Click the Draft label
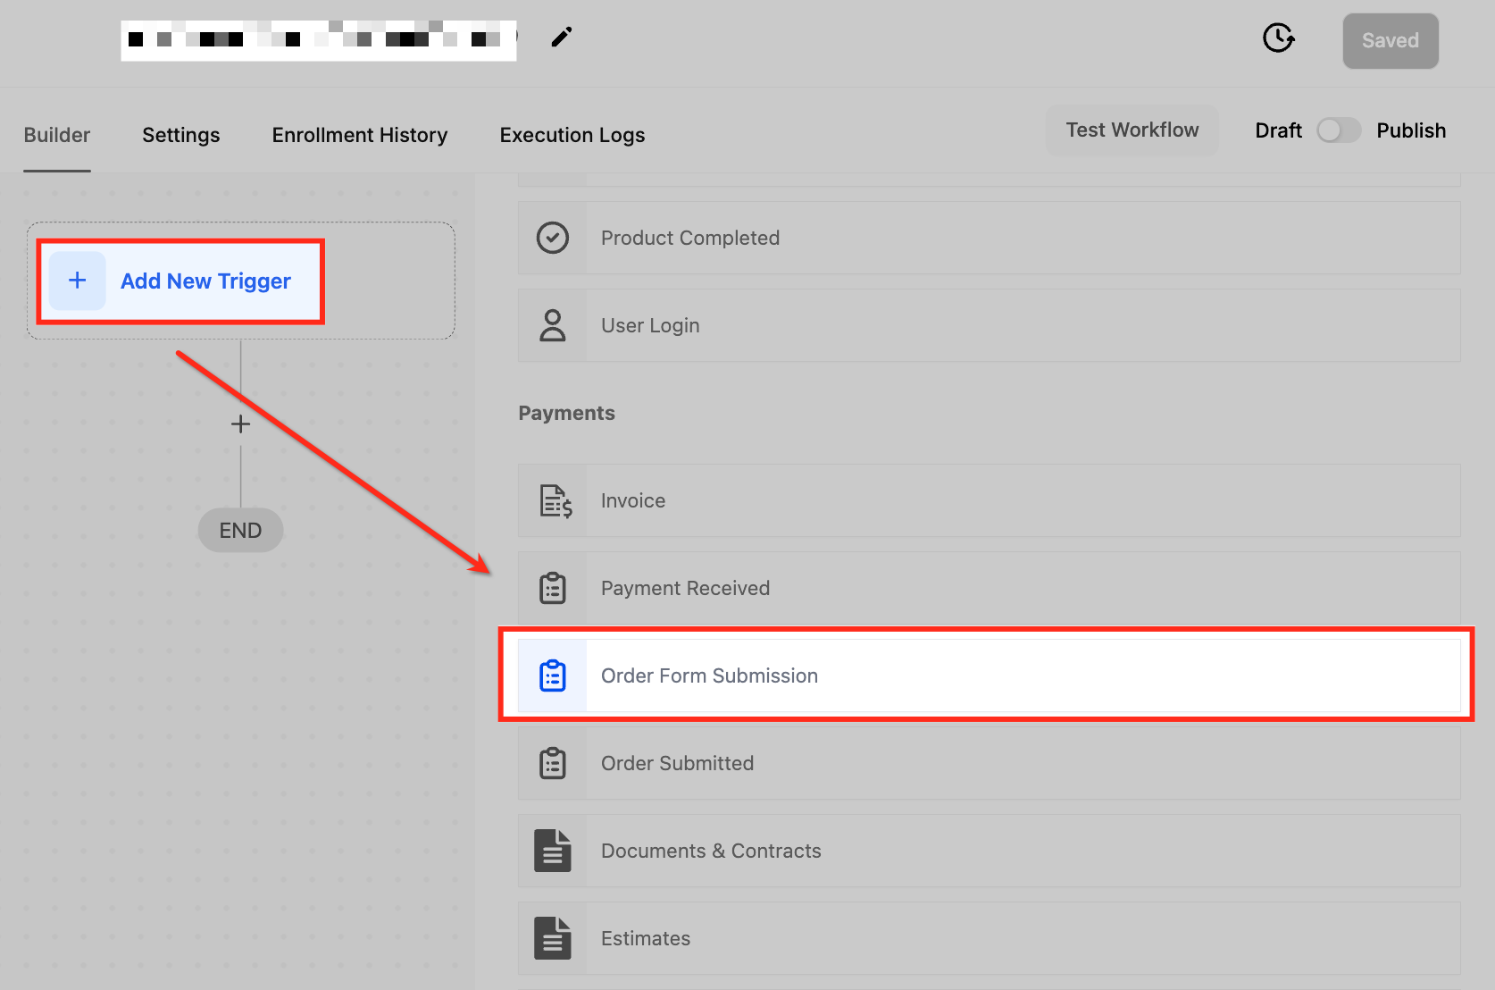The image size is (1495, 990). [x=1278, y=130]
